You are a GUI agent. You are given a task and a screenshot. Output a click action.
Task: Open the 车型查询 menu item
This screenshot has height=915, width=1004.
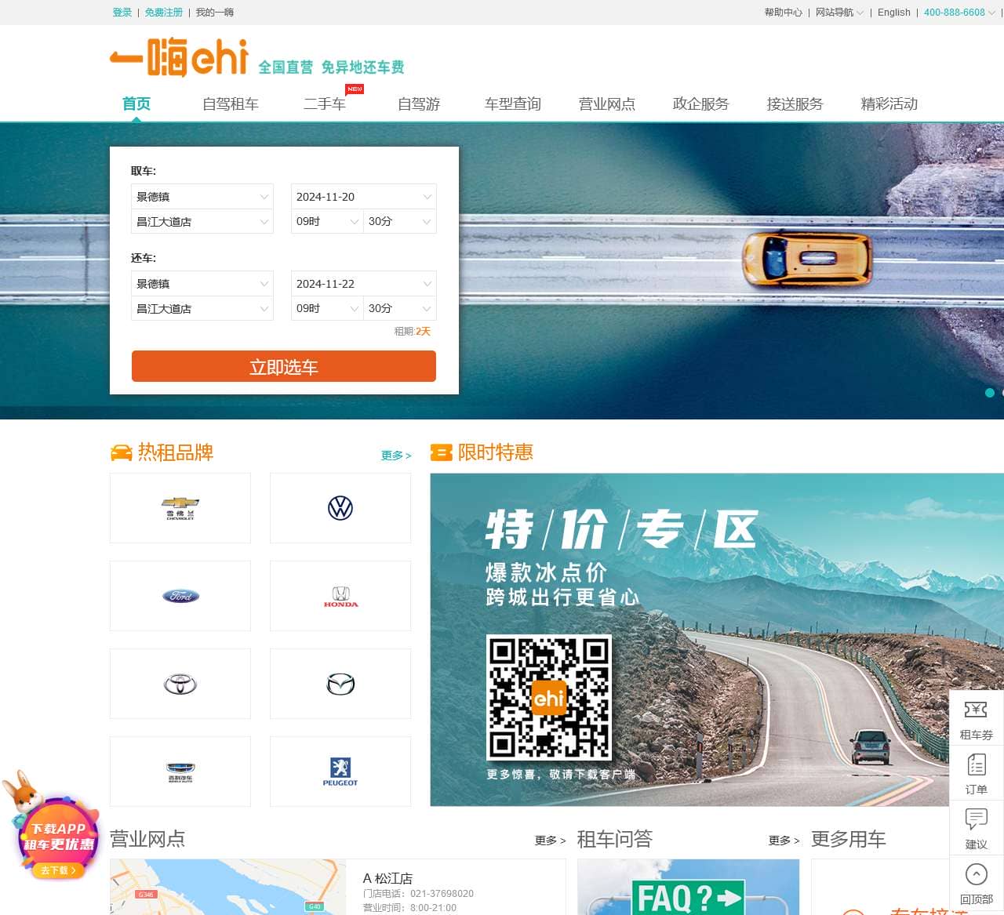513,103
